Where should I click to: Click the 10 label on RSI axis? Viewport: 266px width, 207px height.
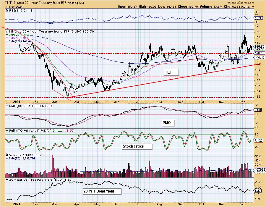[x=257, y=26]
